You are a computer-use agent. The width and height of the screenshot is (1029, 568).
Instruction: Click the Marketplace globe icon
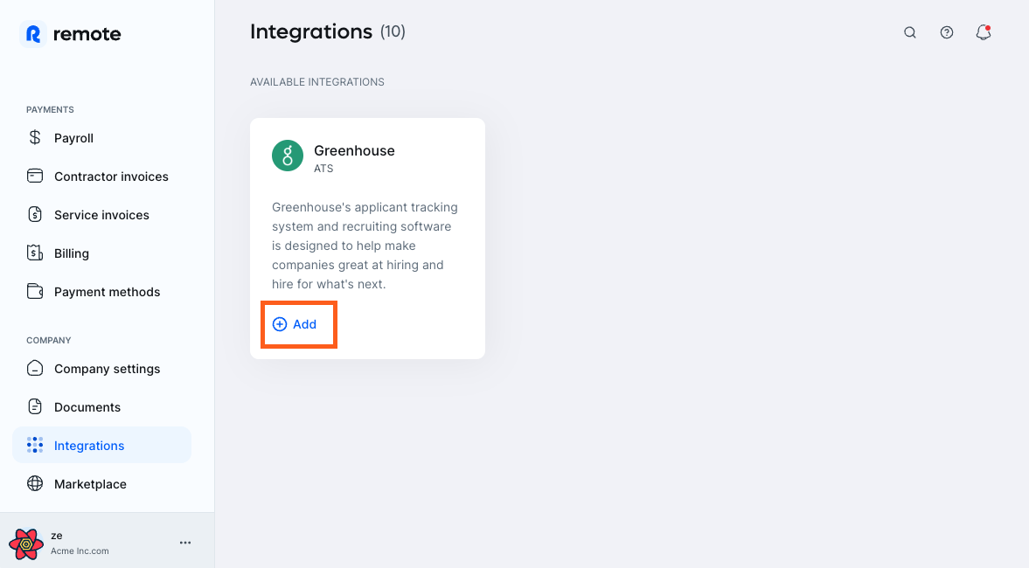point(35,483)
